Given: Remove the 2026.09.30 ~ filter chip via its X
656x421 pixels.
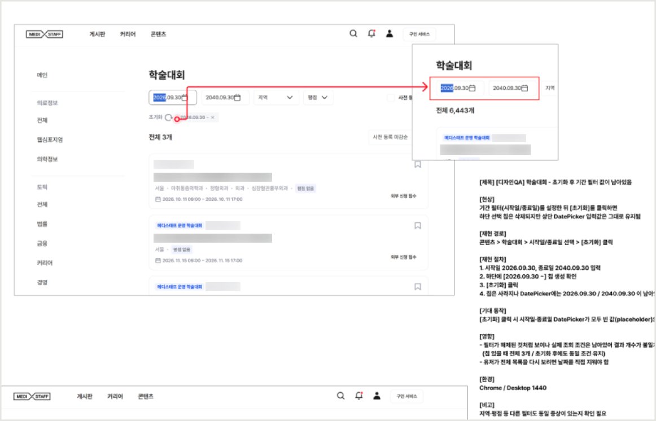Looking at the screenshot, I should [x=212, y=117].
